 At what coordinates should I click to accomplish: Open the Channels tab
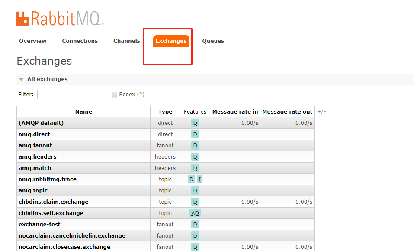click(x=127, y=41)
